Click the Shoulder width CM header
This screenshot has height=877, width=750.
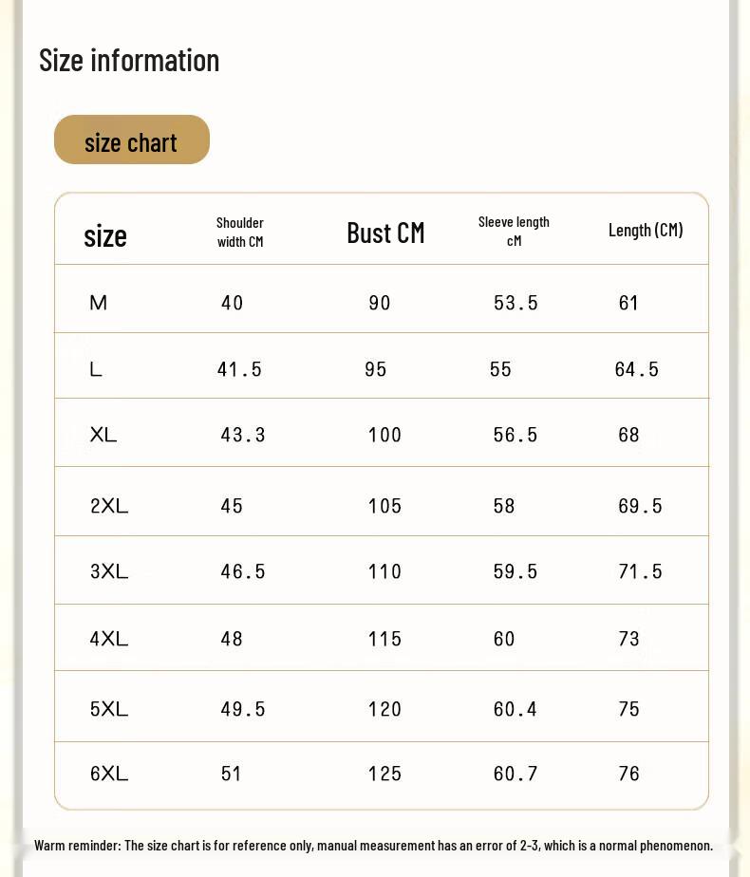point(240,233)
